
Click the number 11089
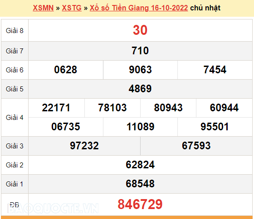click(x=140, y=127)
